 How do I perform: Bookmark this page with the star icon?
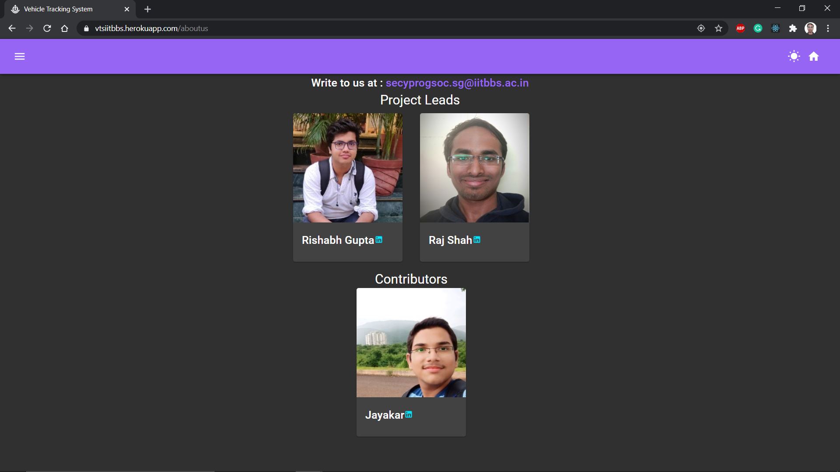point(718,28)
